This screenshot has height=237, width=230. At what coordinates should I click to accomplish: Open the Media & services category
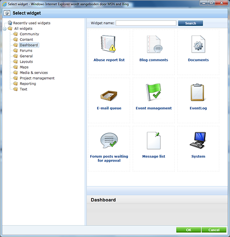coord(34,73)
